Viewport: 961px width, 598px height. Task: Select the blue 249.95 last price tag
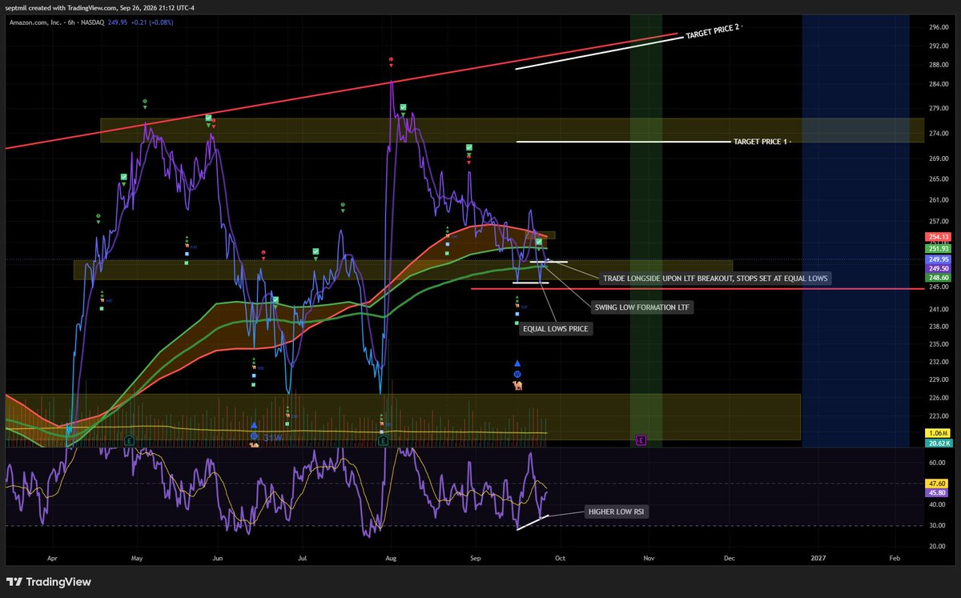click(939, 259)
